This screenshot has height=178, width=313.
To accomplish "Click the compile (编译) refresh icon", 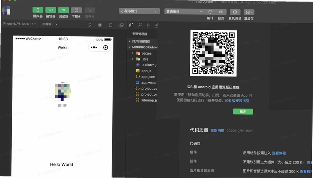I will pyautogui.click(x=210, y=12).
